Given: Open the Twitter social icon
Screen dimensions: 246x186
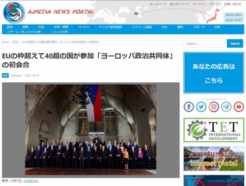Looking at the screenshot, I should coord(201,107).
